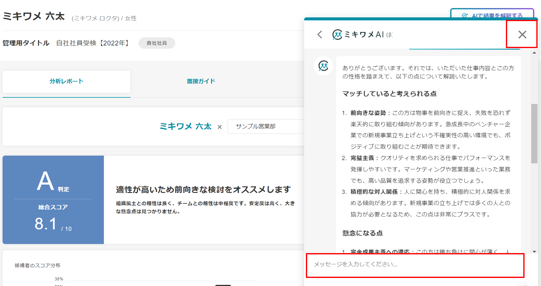Click the マッチしていると考えられる点 heading
This screenshot has width=541, height=286.
[x=389, y=94]
